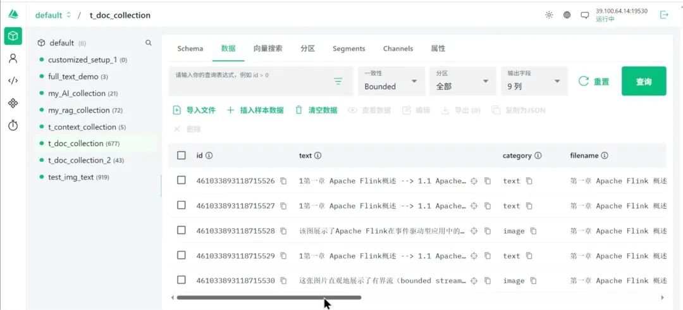Image resolution: width=683 pixels, height=310 pixels.
Task: Check the row 461033893118715526 checkbox
Action: click(x=182, y=180)
